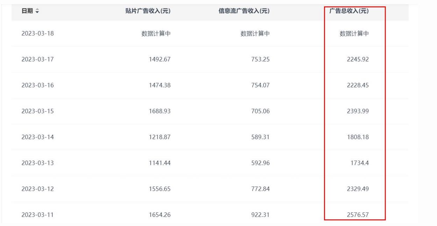This screenshot has width=437, height=226.
Task: Select the 2023-03-14 date cell
Action: 38,137
